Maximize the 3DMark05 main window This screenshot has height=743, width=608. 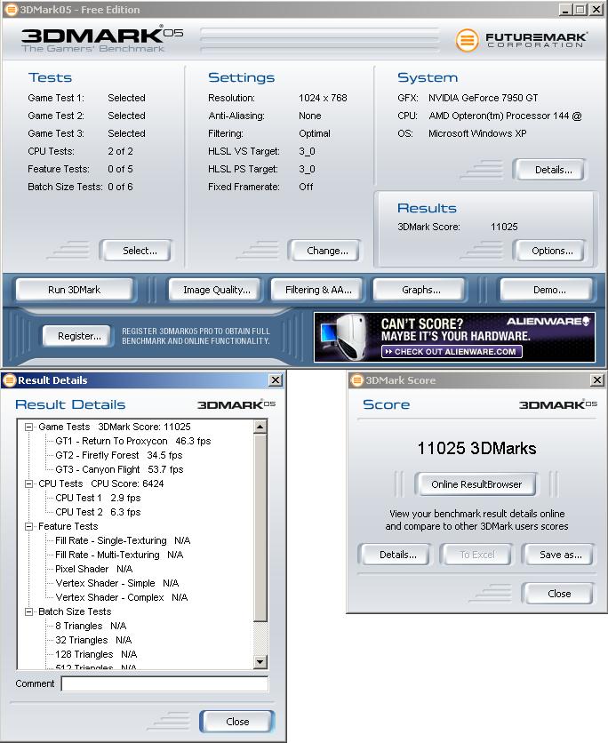point(580,10)
